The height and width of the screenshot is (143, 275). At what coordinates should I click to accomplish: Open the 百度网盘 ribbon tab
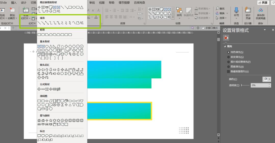(x=140, y=3)
